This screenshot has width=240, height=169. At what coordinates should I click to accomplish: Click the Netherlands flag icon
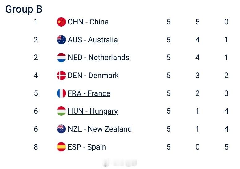tap(61, 58)
